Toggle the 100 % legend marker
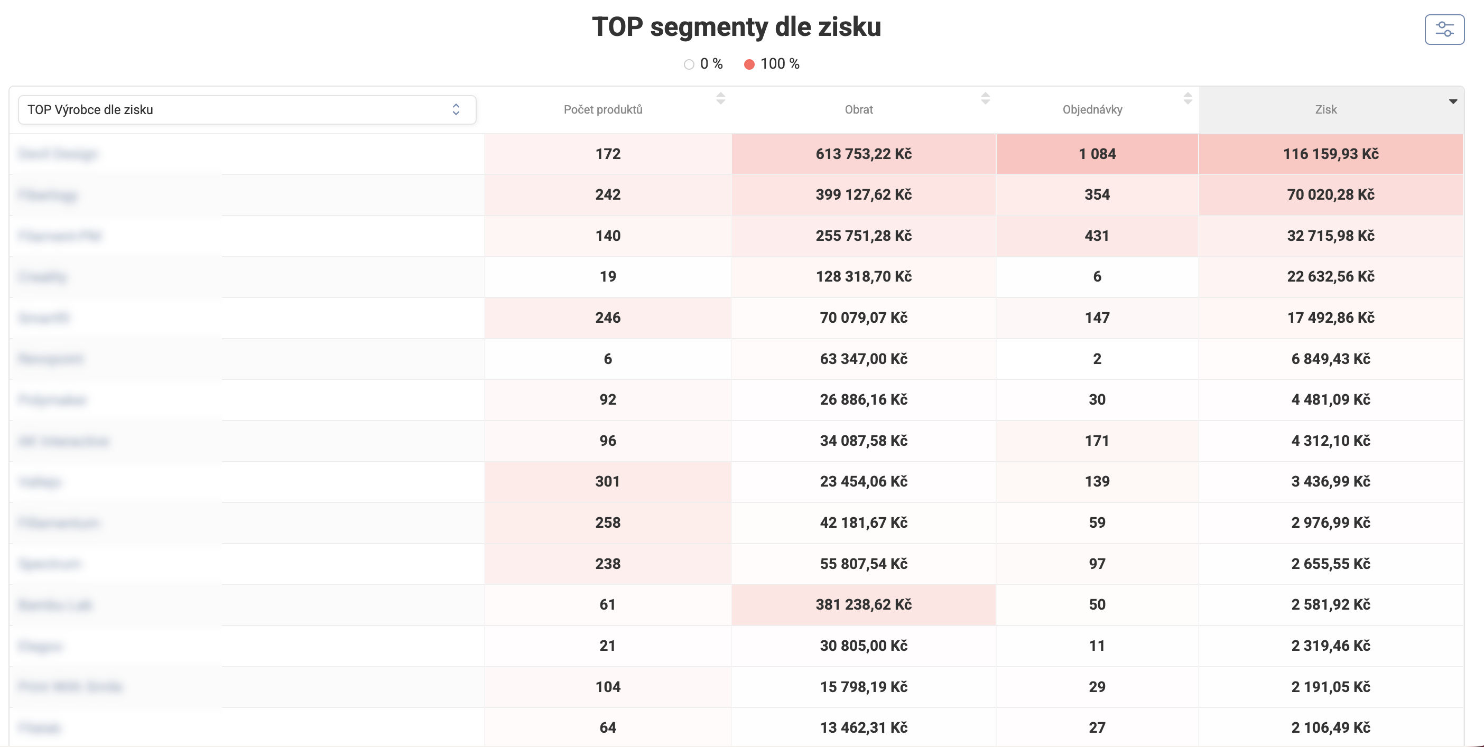1484x747 pixels. pos(749,64)
